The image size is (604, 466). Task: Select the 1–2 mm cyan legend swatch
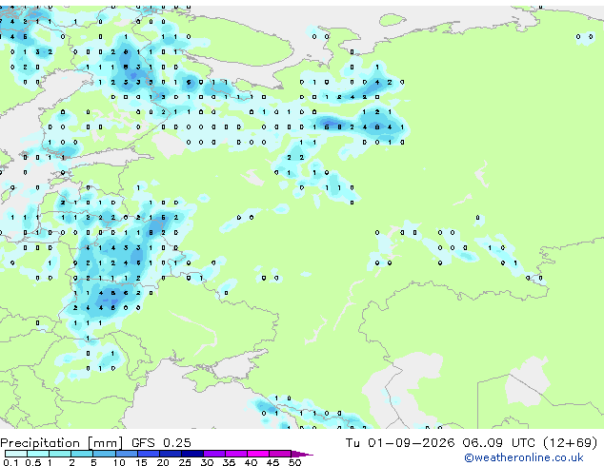point(60,454)
